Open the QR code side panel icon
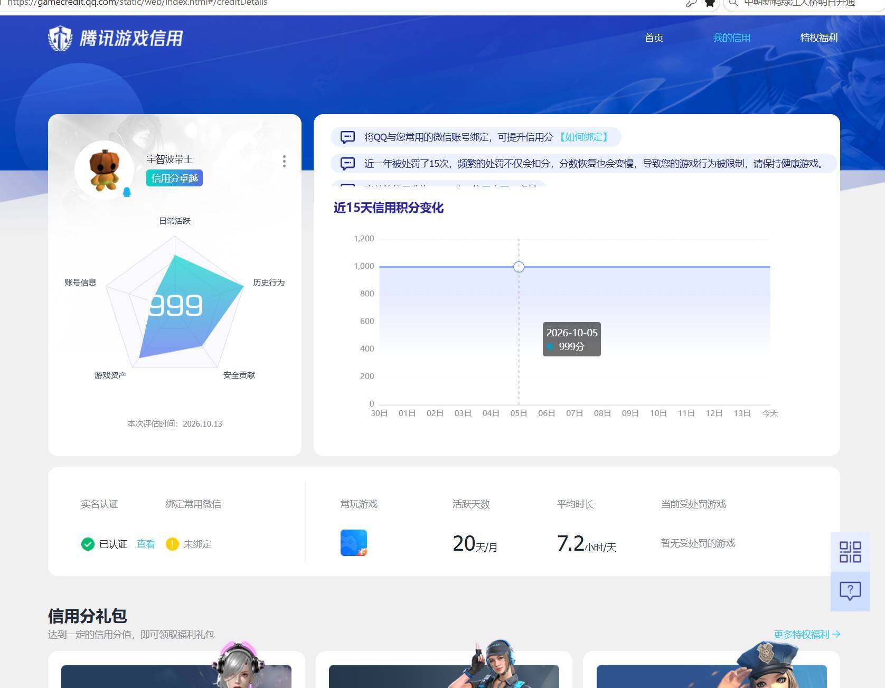Viewport: 885px width, 688px height. (x=850, y=552)
